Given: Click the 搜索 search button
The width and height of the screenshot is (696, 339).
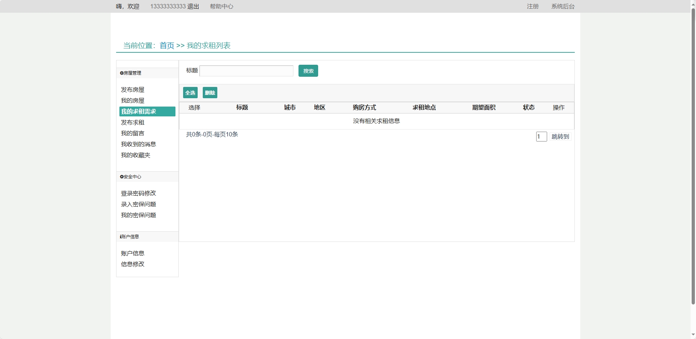Looking at the screenshot, I should 308,71.
